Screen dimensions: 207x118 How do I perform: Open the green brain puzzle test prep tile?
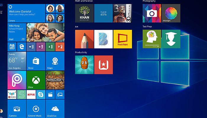tap(152, 39)
